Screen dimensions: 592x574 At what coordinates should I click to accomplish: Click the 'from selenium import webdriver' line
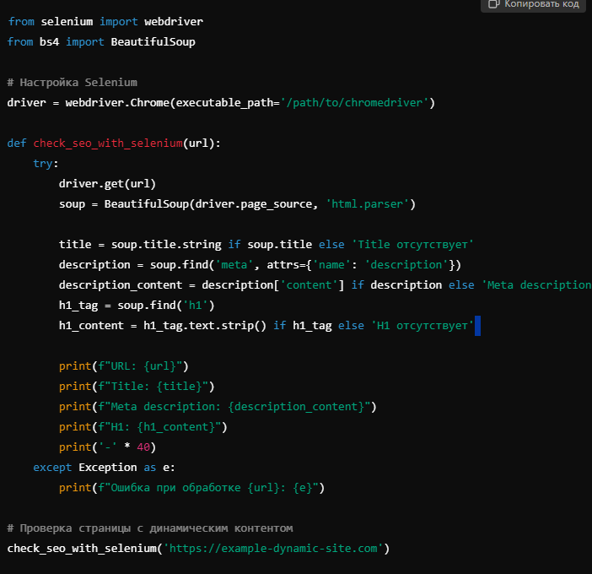tap(105, 21)
